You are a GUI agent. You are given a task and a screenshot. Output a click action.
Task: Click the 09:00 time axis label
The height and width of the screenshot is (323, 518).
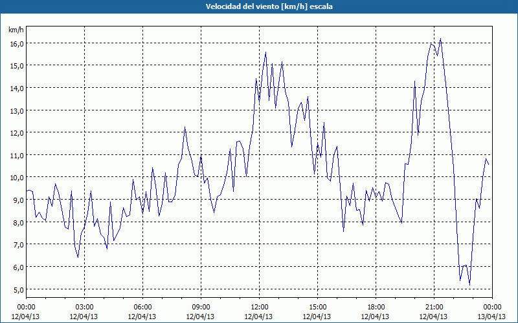pos(201,307)
